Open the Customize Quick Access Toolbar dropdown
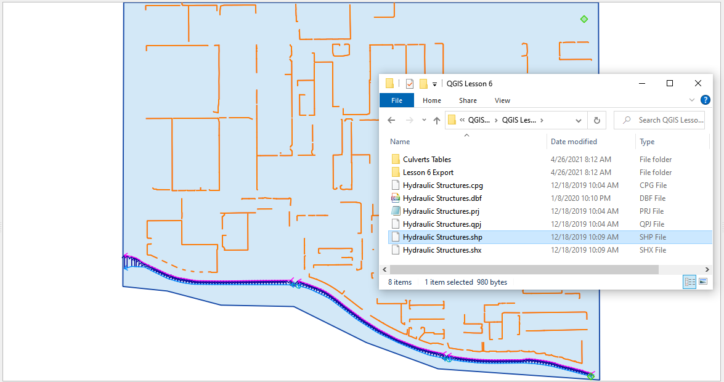This screenshot has width=724, height=382. [434, 84]
